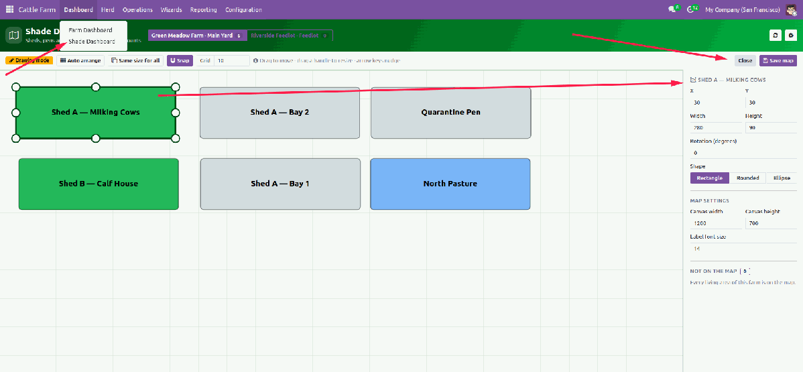The image size is (803, 372).
Task: Click the Rotation (degrees) input field
Action: pos(743,153)
